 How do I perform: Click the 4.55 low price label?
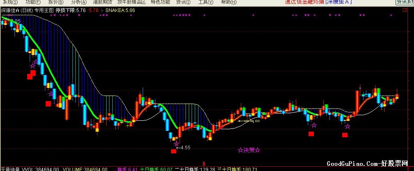point(186,148)
